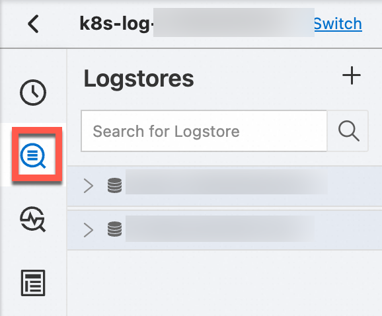Select the second blurred logstore name
The height and width of the screenshot is (316, 382).
tap(220, 228)
